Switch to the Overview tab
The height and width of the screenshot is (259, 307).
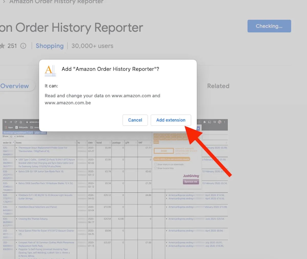[15, 86]
